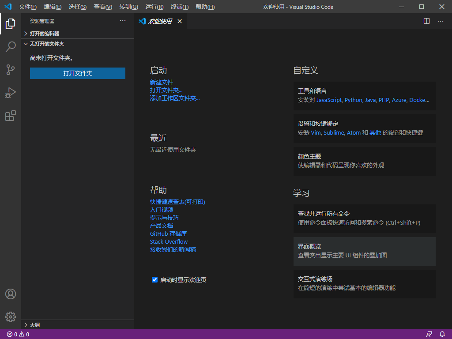
Task: Click the Vim keybinding link
Action: [316, 132]
